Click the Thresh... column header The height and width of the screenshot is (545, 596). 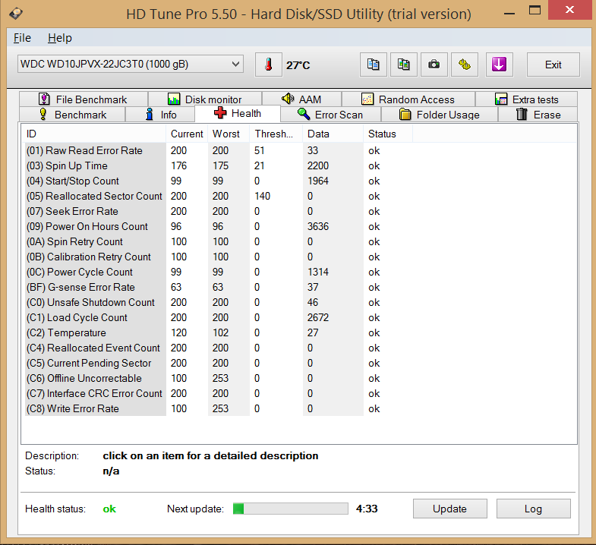click(276, 134)
